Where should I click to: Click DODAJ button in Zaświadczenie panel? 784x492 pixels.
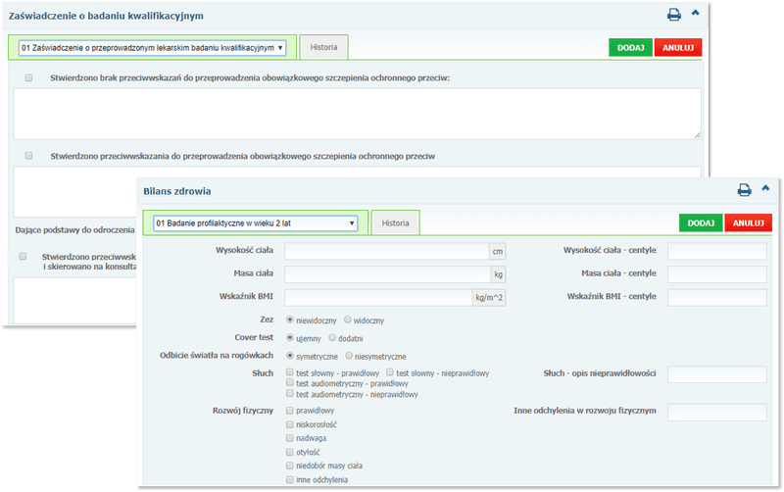[629, 47]
